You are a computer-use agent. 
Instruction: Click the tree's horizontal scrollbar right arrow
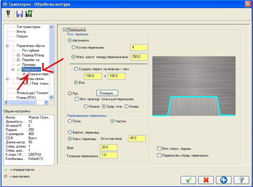(46, 102)
